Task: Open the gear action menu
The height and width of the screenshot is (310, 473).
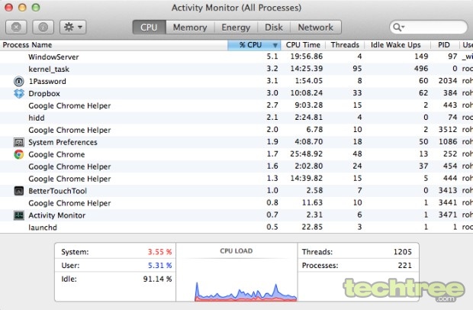Action: (x=72, y=27)
